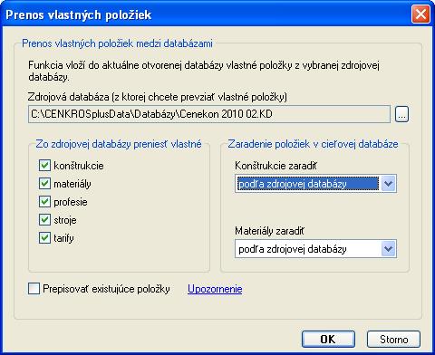This screenshot has width=435, height=355.
Task: Enable Prepisovať existujúce položky checkbox
Action: (x=34, y=289)
